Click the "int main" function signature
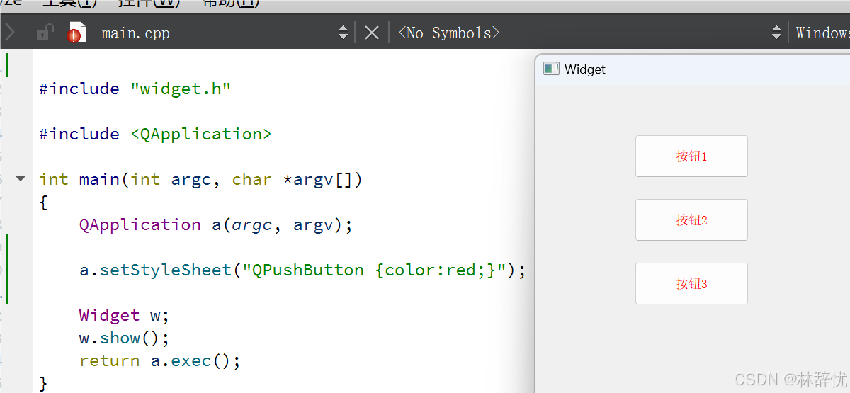 200,179
